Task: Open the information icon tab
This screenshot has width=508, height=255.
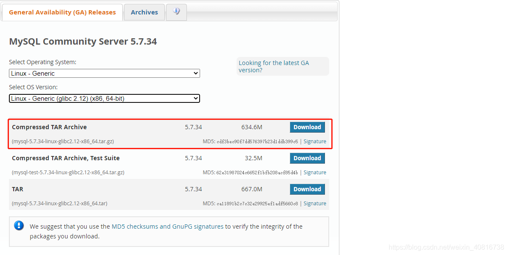Action: 176,12
